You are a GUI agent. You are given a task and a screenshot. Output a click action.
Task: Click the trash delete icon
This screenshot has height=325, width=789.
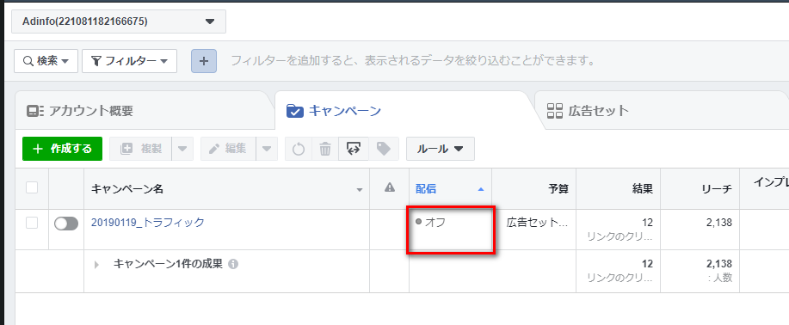(x=325, y=149)
